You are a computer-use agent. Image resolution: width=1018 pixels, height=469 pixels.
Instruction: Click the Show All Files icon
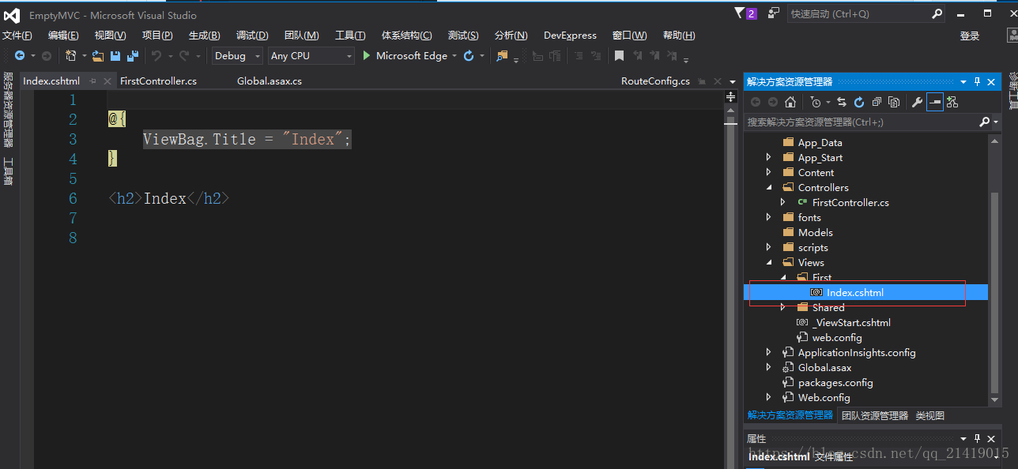pos(893,102)
